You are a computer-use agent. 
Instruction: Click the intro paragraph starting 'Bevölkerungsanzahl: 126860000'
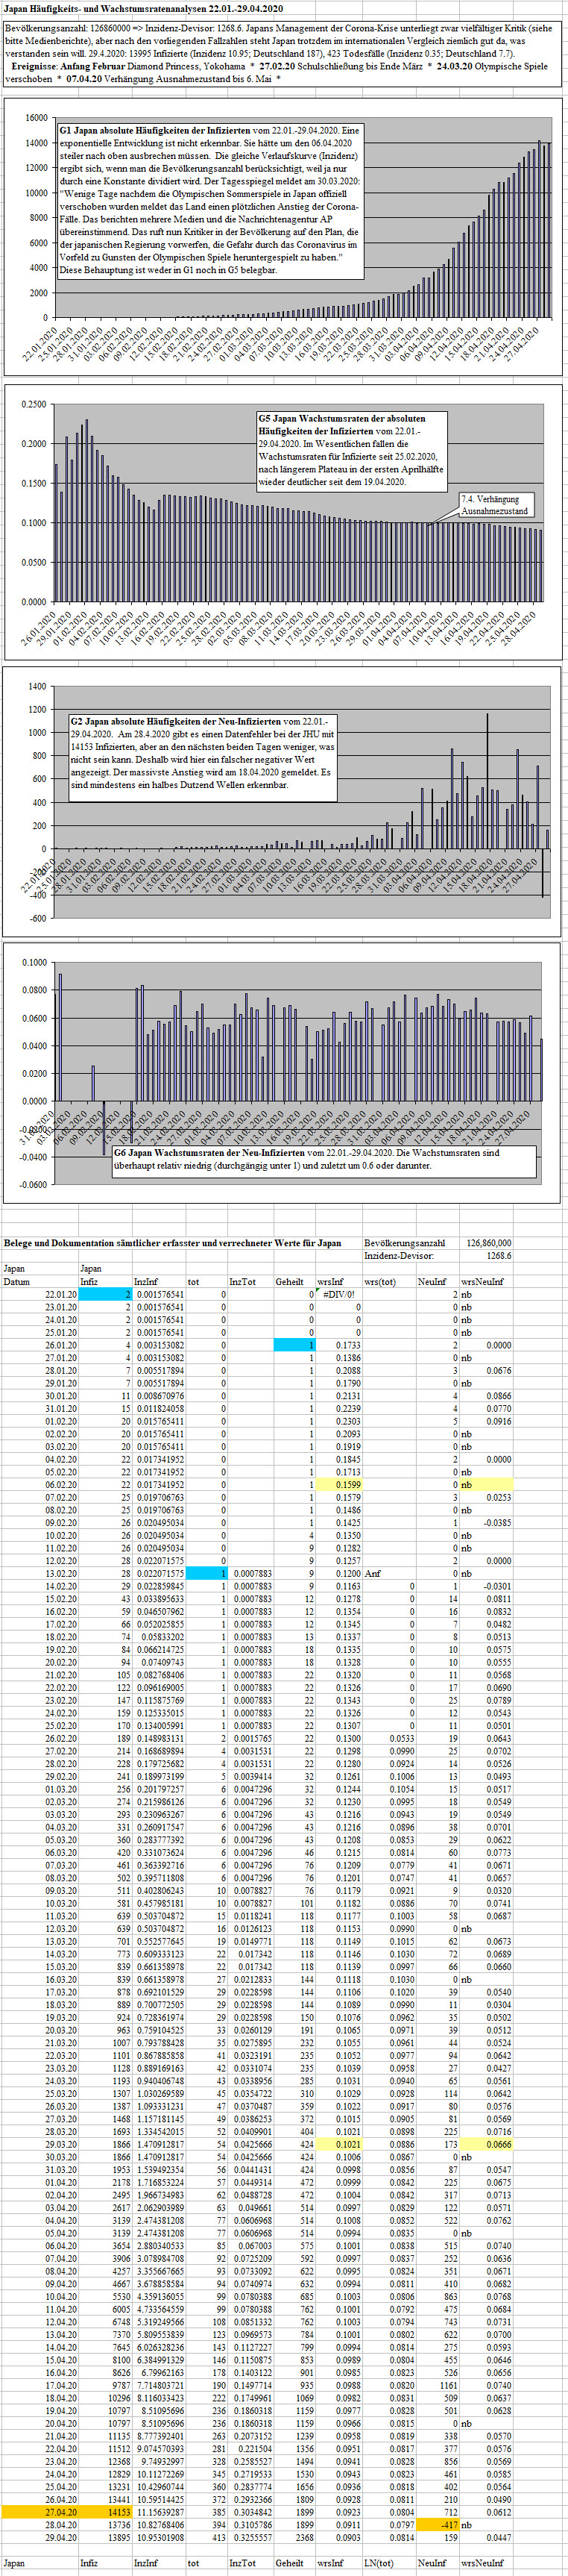pyautogui.click(x=283, y=54)
